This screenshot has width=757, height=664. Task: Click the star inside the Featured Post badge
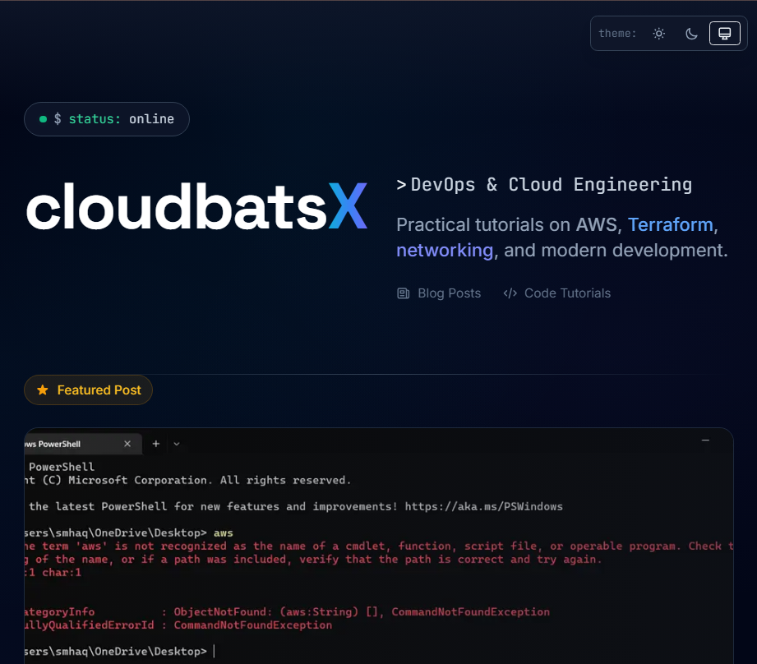[43, 390]
